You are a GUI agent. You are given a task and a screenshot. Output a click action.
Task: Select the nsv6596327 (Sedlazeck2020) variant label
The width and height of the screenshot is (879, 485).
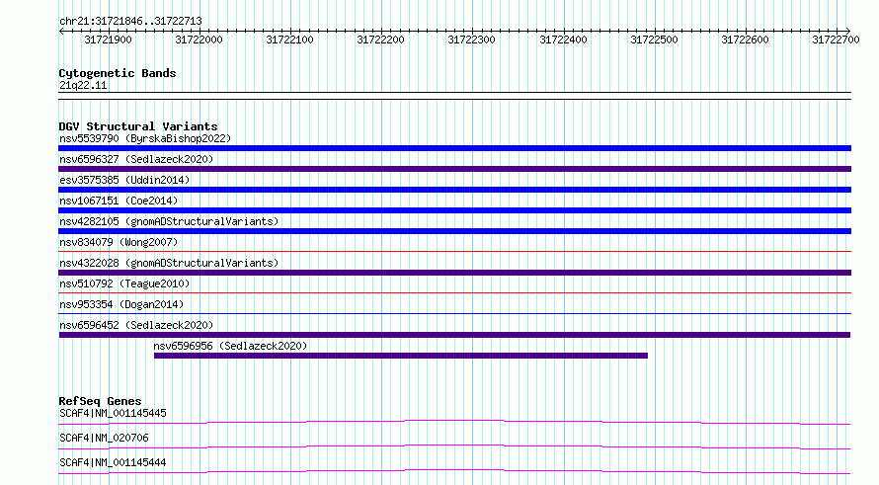pyautogui.click(x=136, y=159)
